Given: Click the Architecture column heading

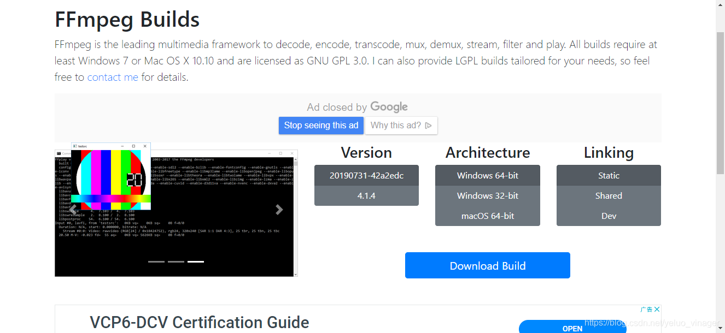Looking at the screenshot, I should (x=488, y=152).
